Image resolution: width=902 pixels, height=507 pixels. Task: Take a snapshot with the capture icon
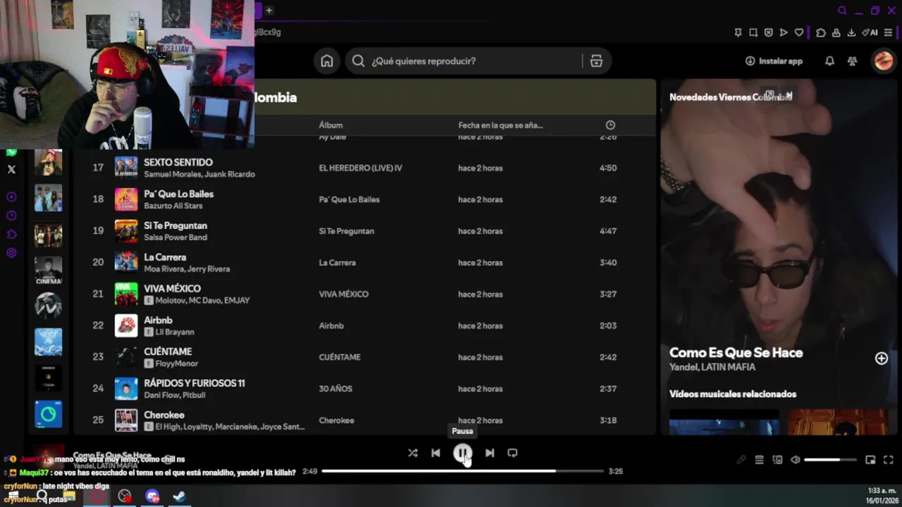pos(753,32)
